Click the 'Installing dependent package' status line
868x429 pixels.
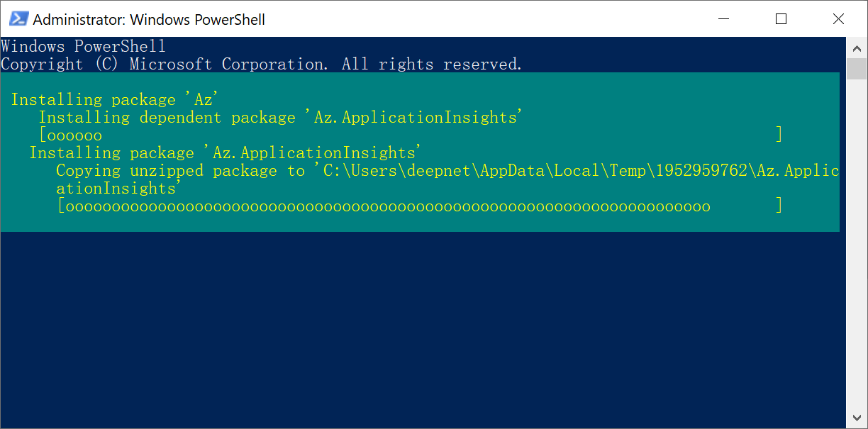tap(280, 118)
